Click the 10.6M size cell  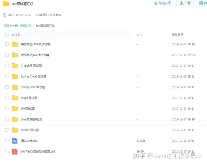[x=141, y=151]
